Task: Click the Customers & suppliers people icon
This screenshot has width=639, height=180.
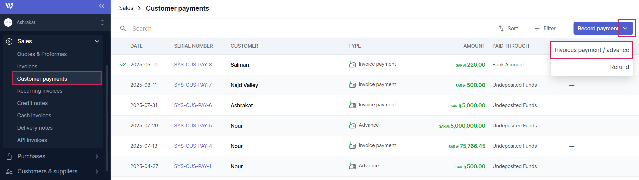Action: pyautogui.click(x=9, y=172)
